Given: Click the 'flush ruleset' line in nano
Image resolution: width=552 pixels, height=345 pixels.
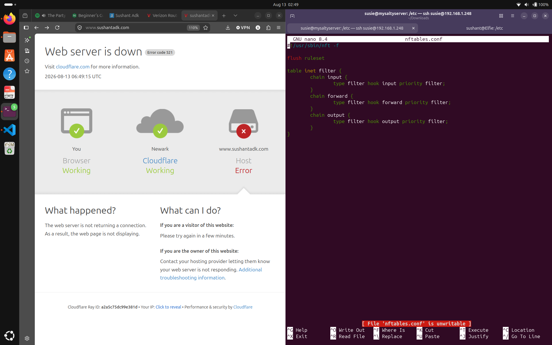Looking at the screenshot, I should coord(306,58).
